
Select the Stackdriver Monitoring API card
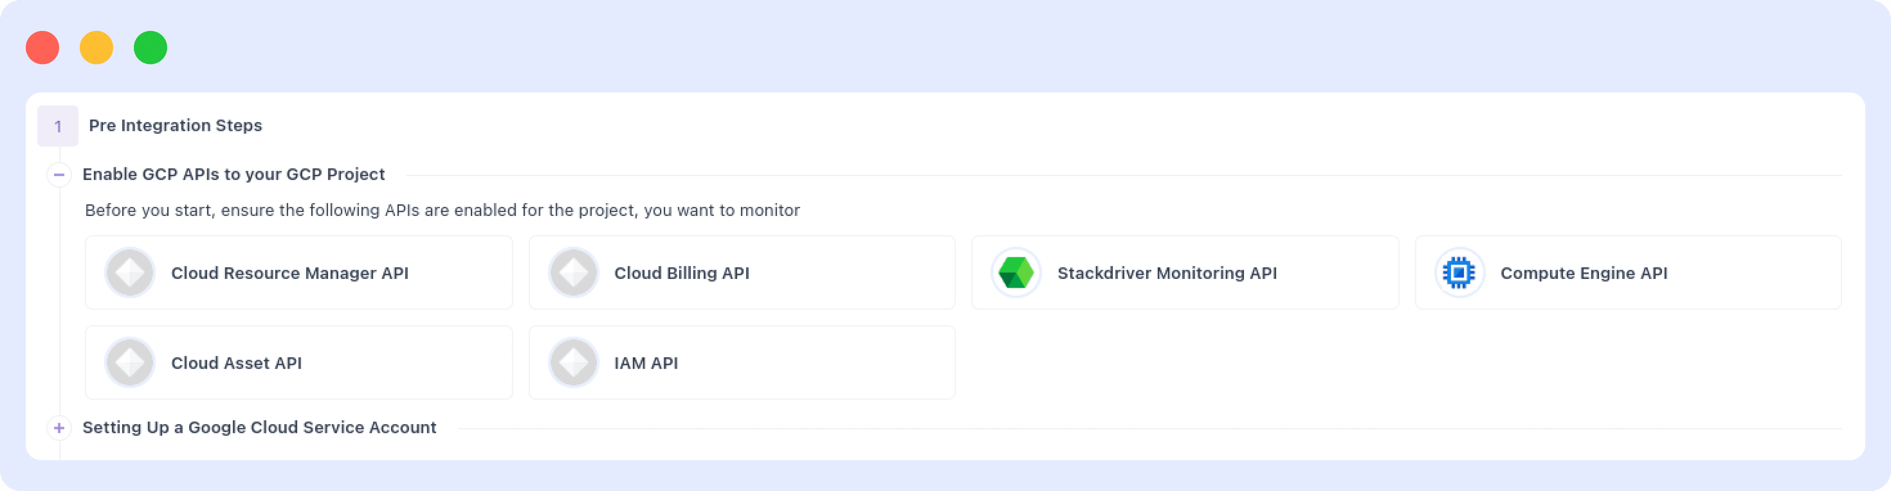coord(1185,272)
